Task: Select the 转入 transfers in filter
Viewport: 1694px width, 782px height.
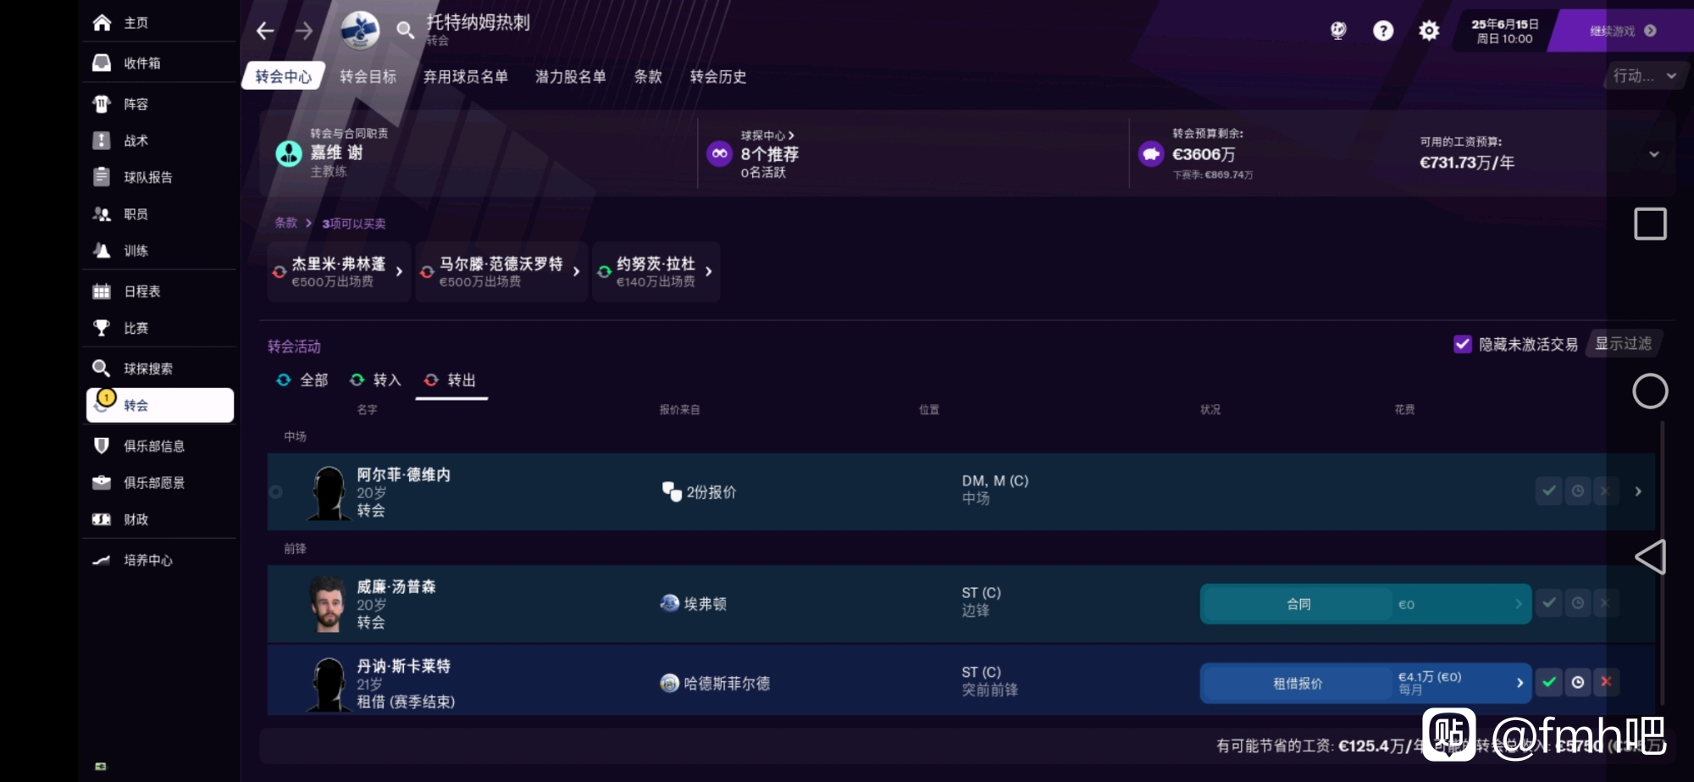Action: coord(375,380)
